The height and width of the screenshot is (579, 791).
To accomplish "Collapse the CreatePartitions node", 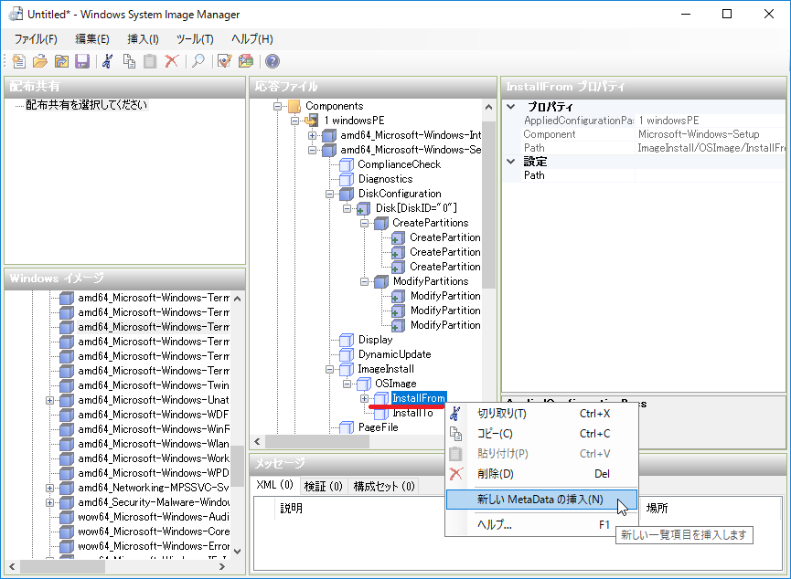I will [364, 223].
